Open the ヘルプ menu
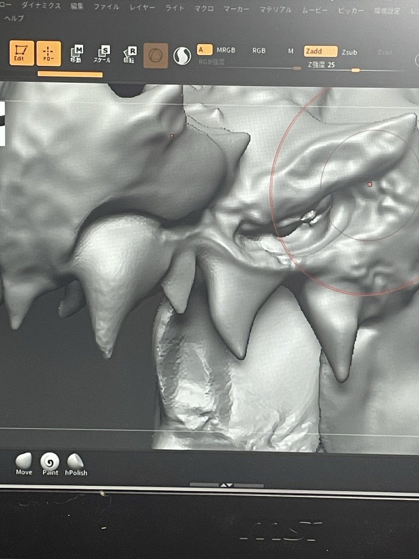This screenshot has height=559, width=419. pyautogui.click(x=14, y=19)
